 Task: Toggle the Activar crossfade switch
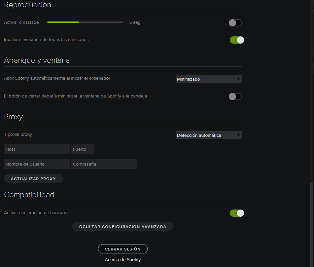tap(235, 23)
